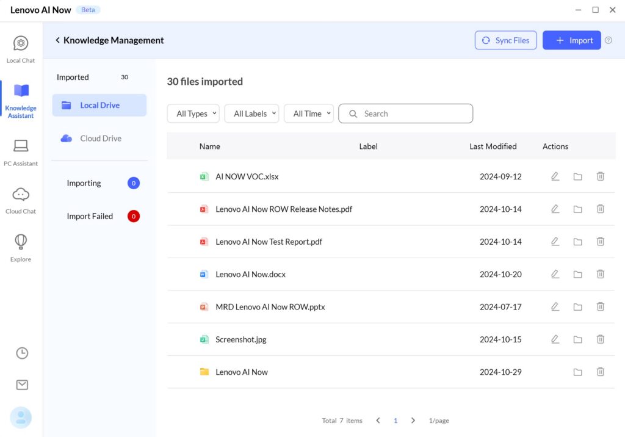The width and height of the screenshot is (625, 437).
Task: Open folder location of Screenshot.jpg
Action: (577, 339)
